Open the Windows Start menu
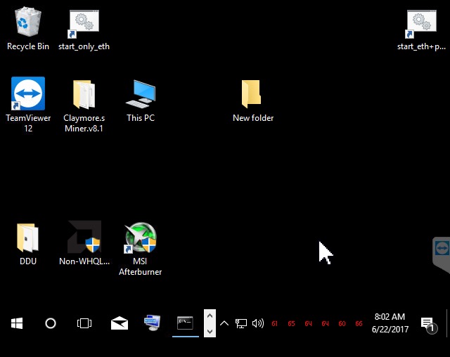This screenshot has width=450, height=357. pos(17,323)
